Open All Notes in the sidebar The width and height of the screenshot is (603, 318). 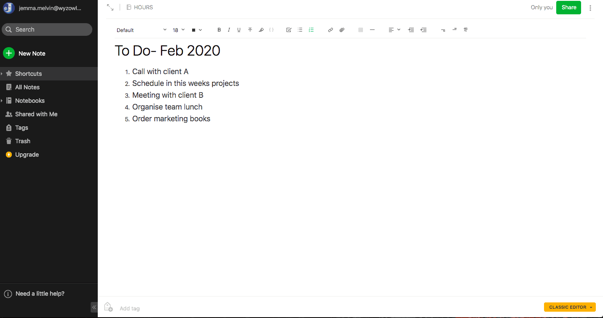pos(27,87)
